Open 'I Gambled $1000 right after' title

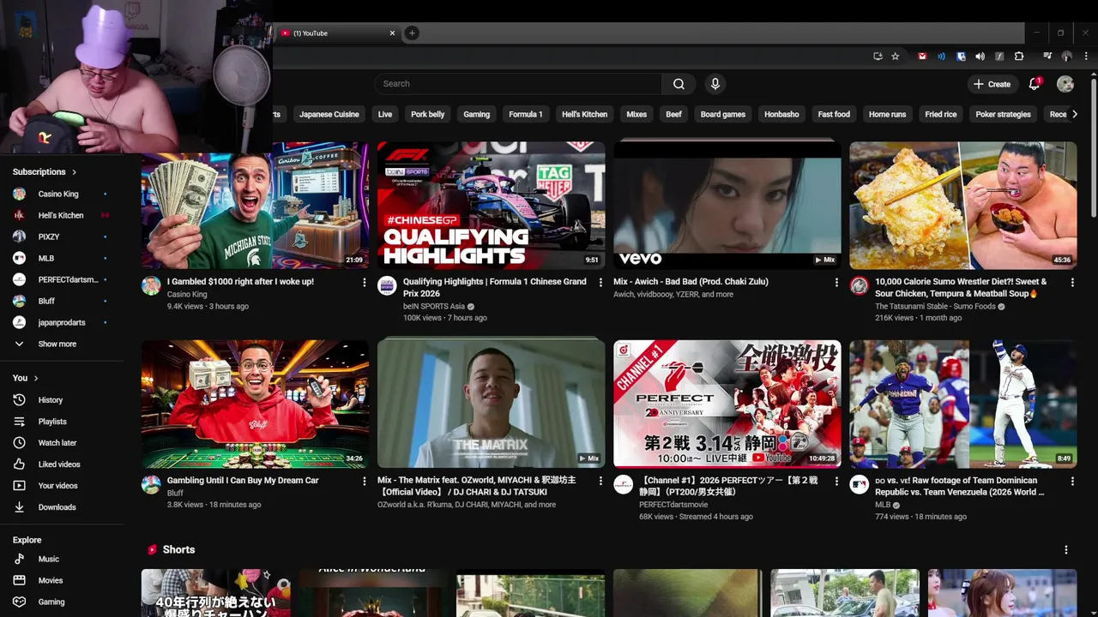coord(240,282)
